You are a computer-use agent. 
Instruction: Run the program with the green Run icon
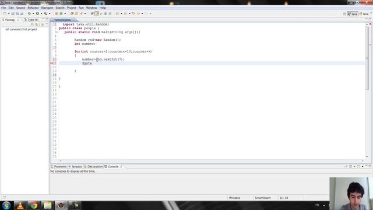coord(37,13)
